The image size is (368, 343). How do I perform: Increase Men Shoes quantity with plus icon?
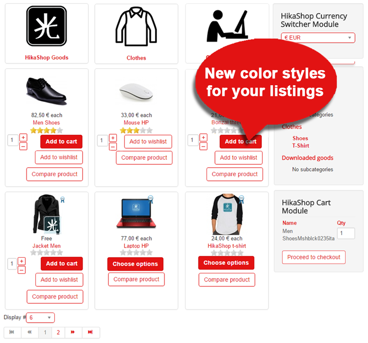(23, 137)
